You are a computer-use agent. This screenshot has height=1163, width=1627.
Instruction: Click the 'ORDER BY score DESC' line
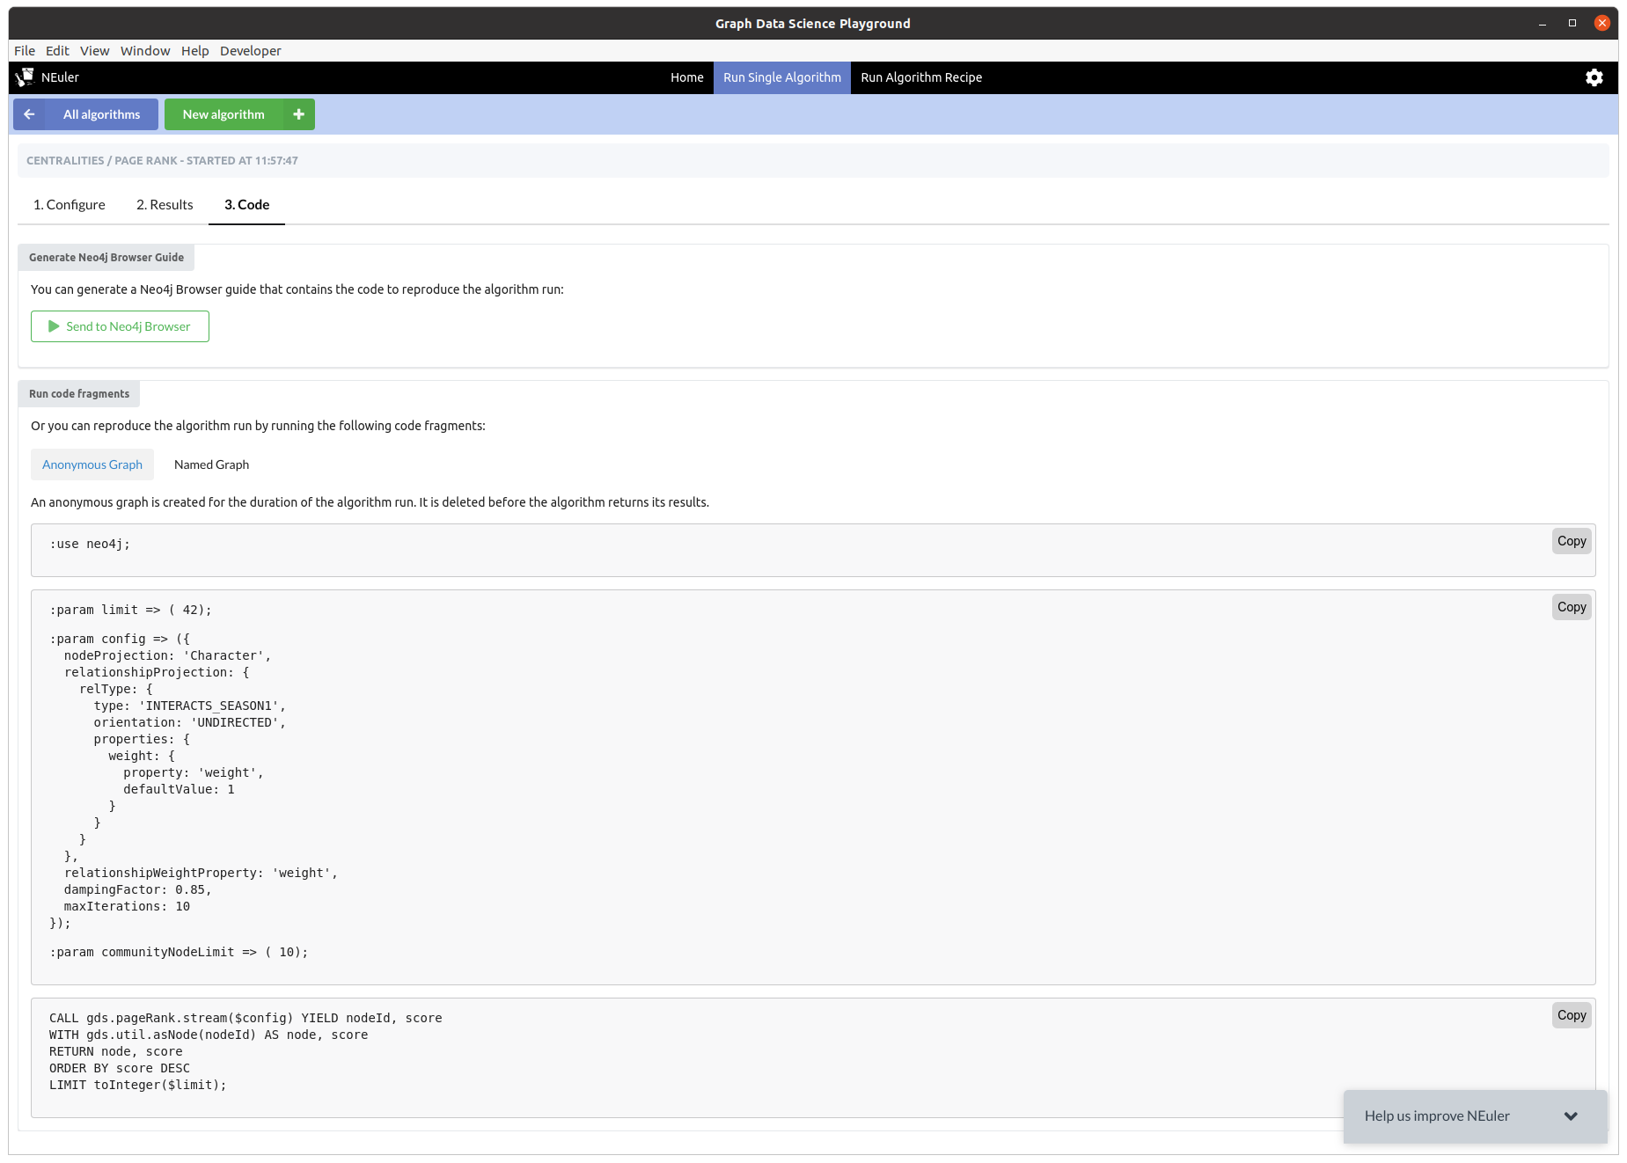click(120, 1069)
